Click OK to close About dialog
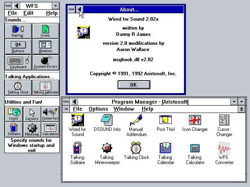250x187 pixels. (x=134, y=85)
